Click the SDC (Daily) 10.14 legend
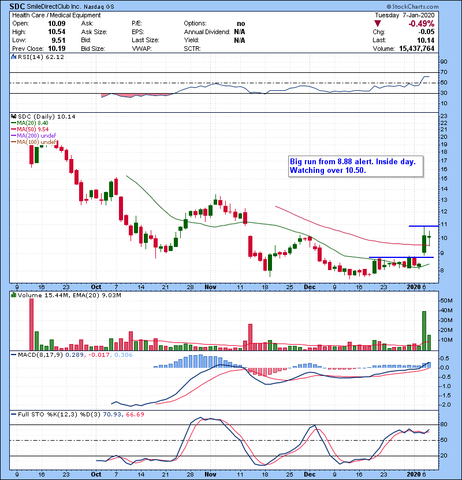This screenshot has height=480, width=462. [46, 116]
